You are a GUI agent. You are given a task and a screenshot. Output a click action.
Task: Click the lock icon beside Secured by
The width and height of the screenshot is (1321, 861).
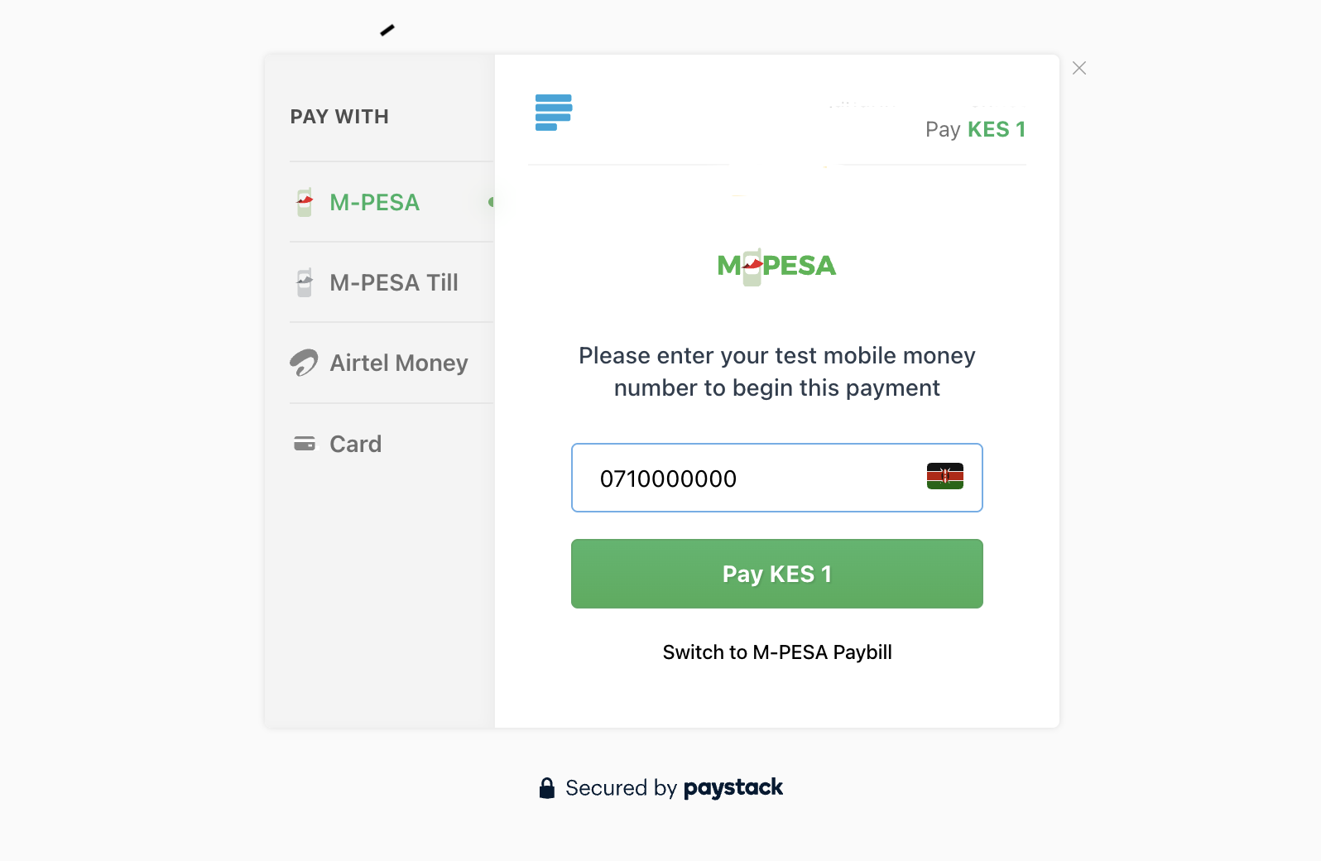pyautogui.click(x=546, y=787)
